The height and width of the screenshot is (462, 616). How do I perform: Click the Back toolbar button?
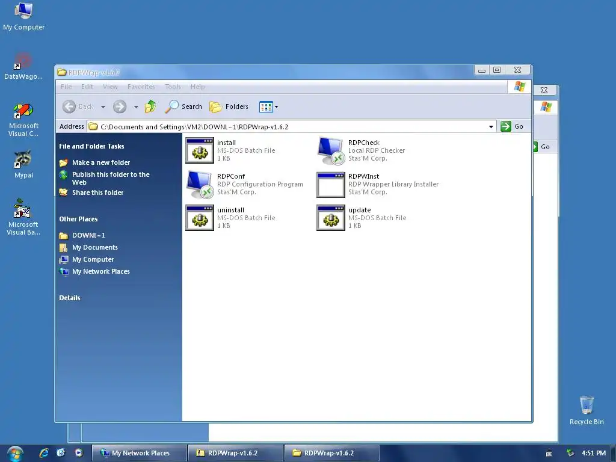click(78, 106)
